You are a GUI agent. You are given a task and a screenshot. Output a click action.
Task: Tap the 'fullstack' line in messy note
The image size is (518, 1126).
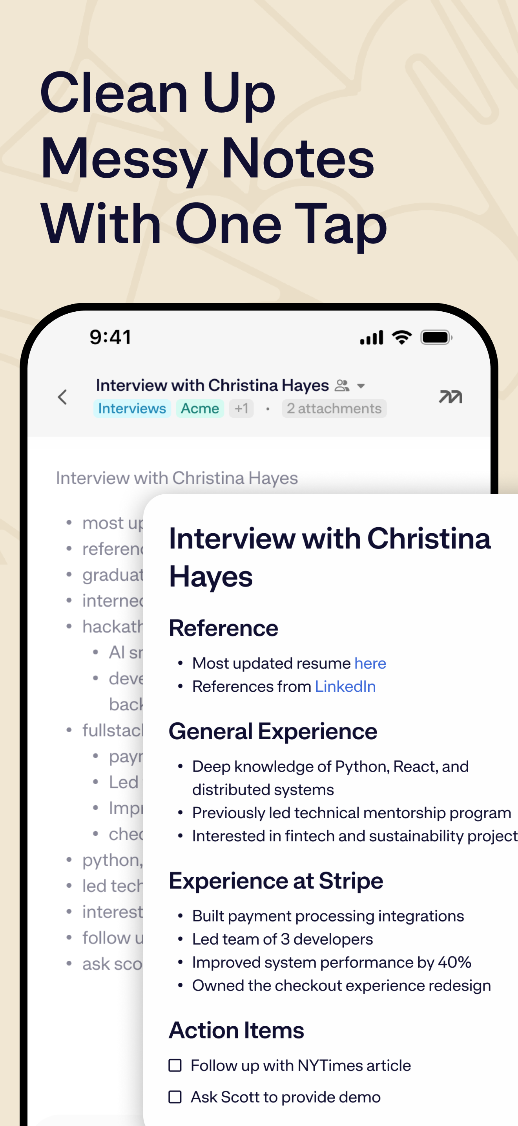pyautogui.click(x=113, y=730)
